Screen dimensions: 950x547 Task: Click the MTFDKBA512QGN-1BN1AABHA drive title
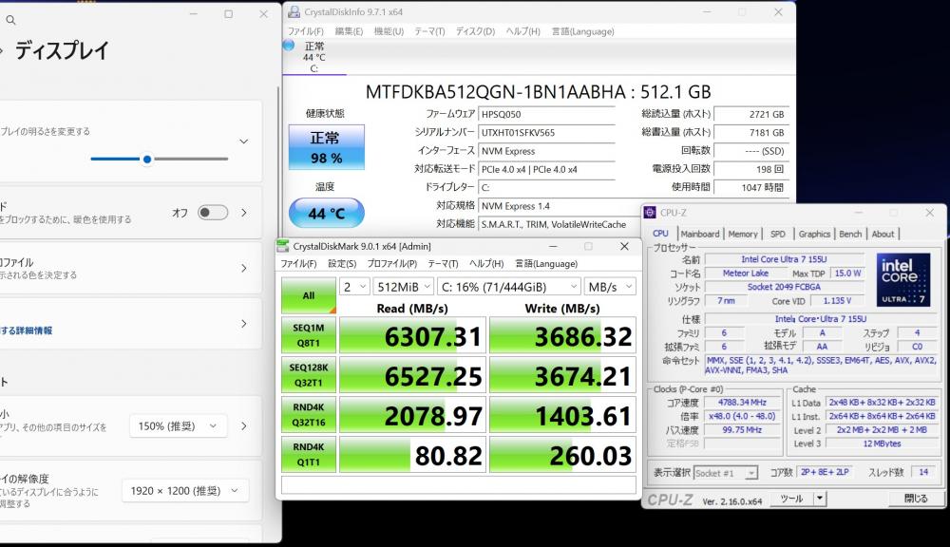click(x=538, y=92)
